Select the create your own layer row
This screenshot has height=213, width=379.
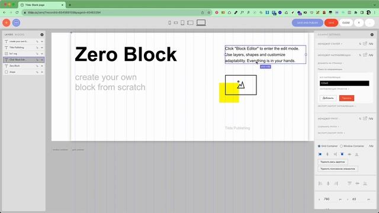24,41
